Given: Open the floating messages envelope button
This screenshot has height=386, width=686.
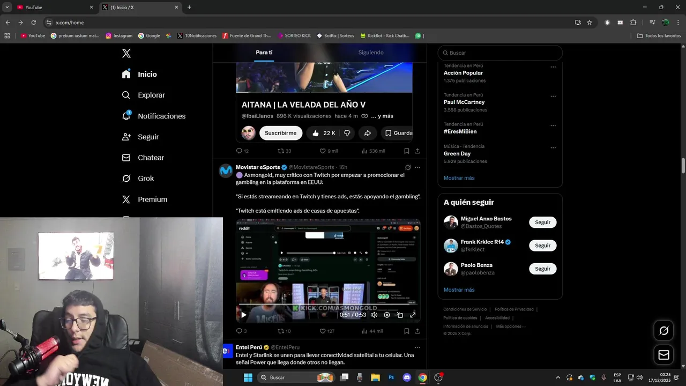Looking at the screenshot, I should (664, 355).
